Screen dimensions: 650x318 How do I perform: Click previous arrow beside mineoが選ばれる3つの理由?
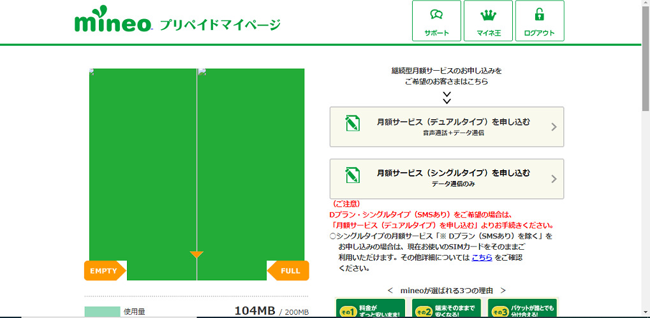[390, 290]
